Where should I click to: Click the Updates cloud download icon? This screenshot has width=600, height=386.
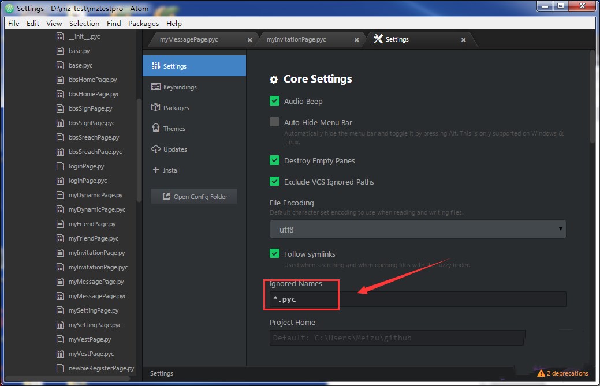(155, 149)
